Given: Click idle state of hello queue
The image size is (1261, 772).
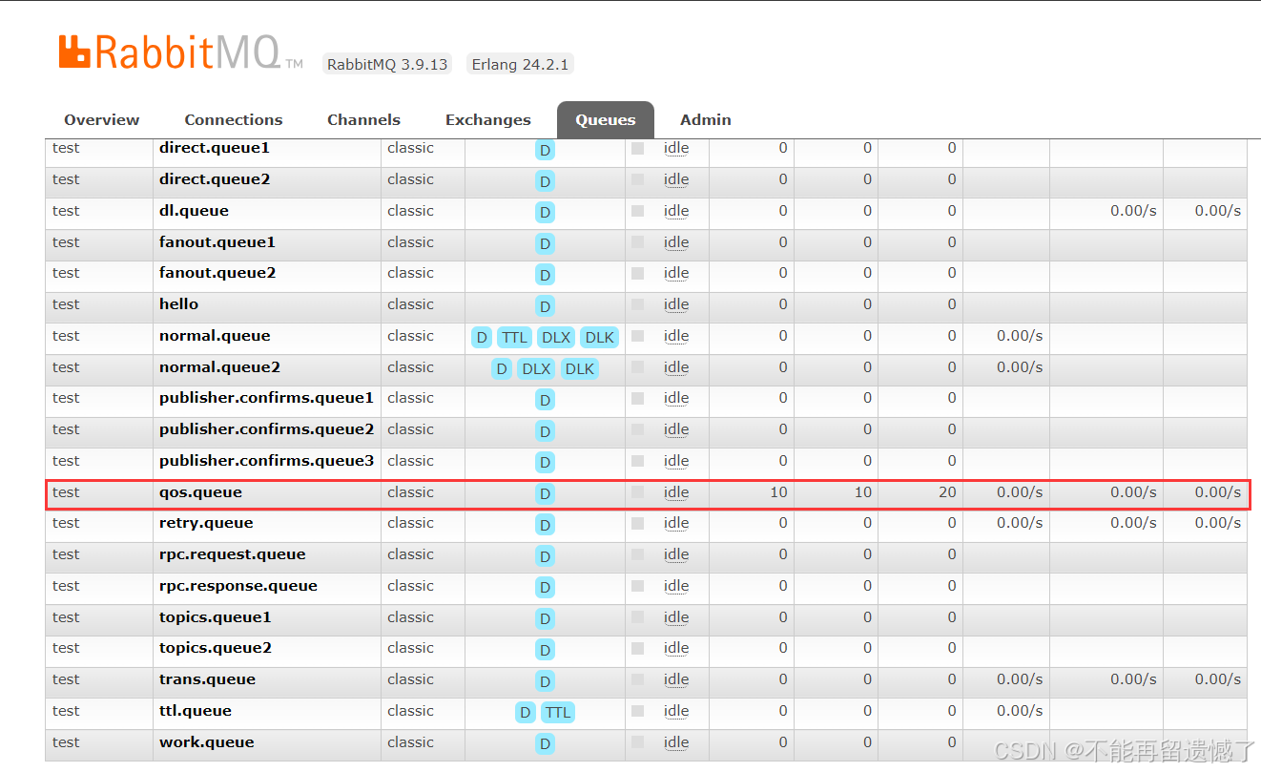Looking at the screenshot, I should click(x=676, y=304).
